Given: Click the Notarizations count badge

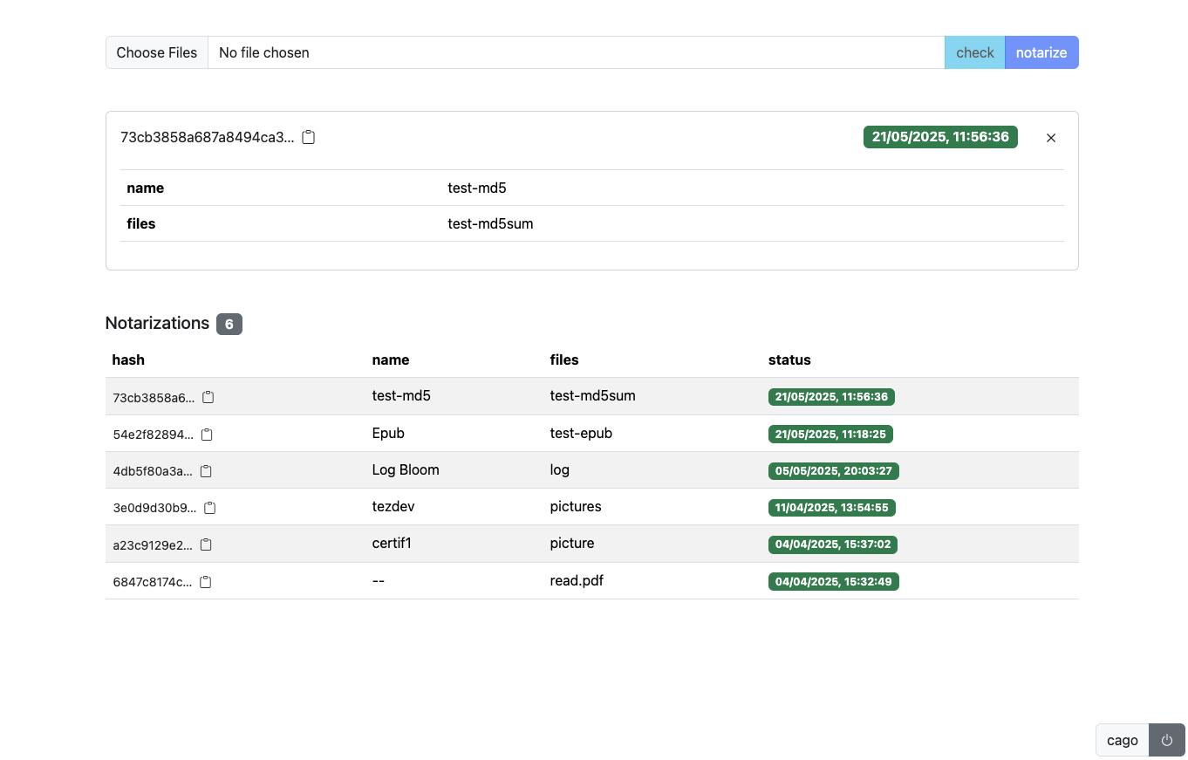Looking at the screenshot, I should 229,324.
